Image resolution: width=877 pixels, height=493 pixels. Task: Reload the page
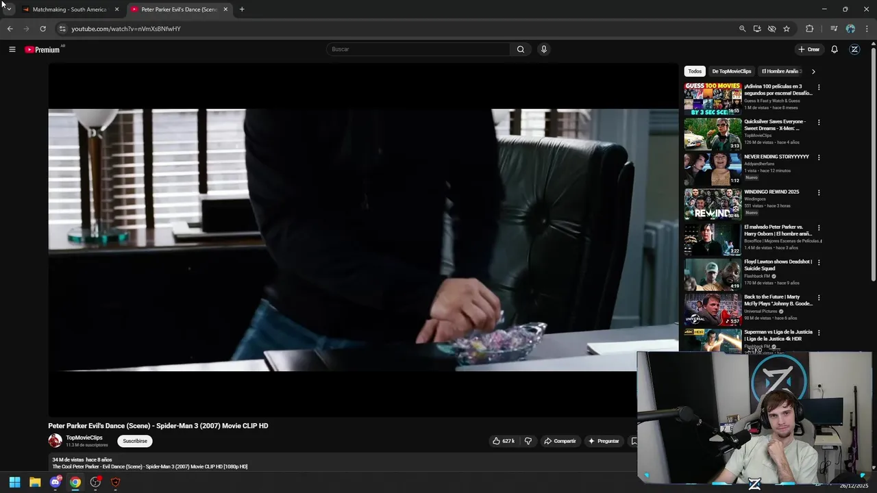[42, 29]
